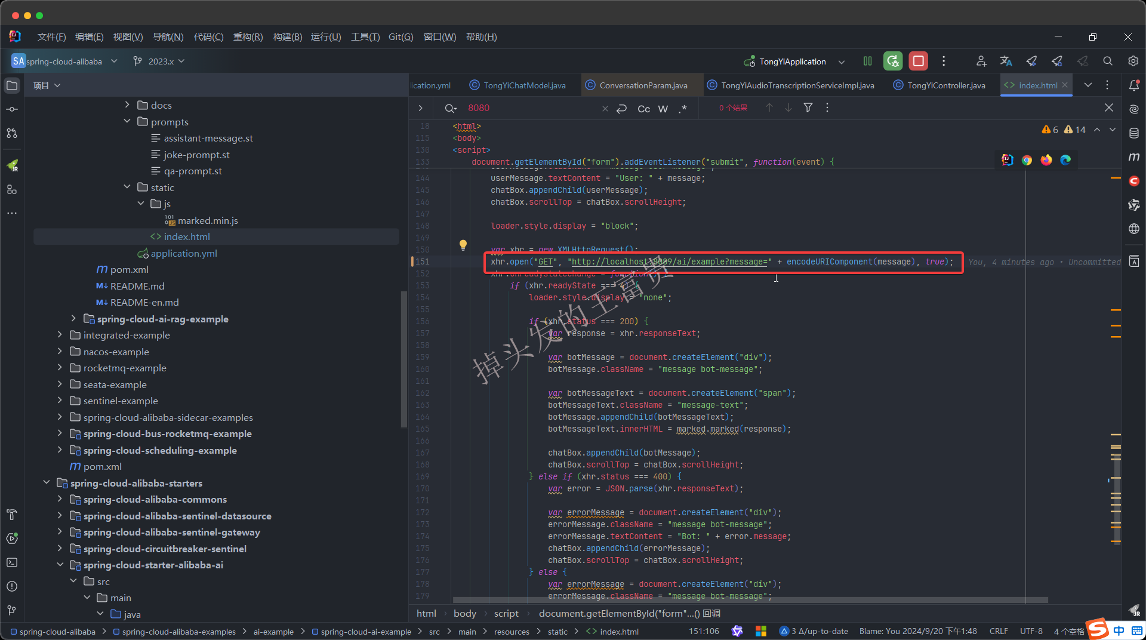The width and height of the screenshot is (1146, 640).
Task: Go to next search occurrence arrow
Action: [x=788, y=107]
